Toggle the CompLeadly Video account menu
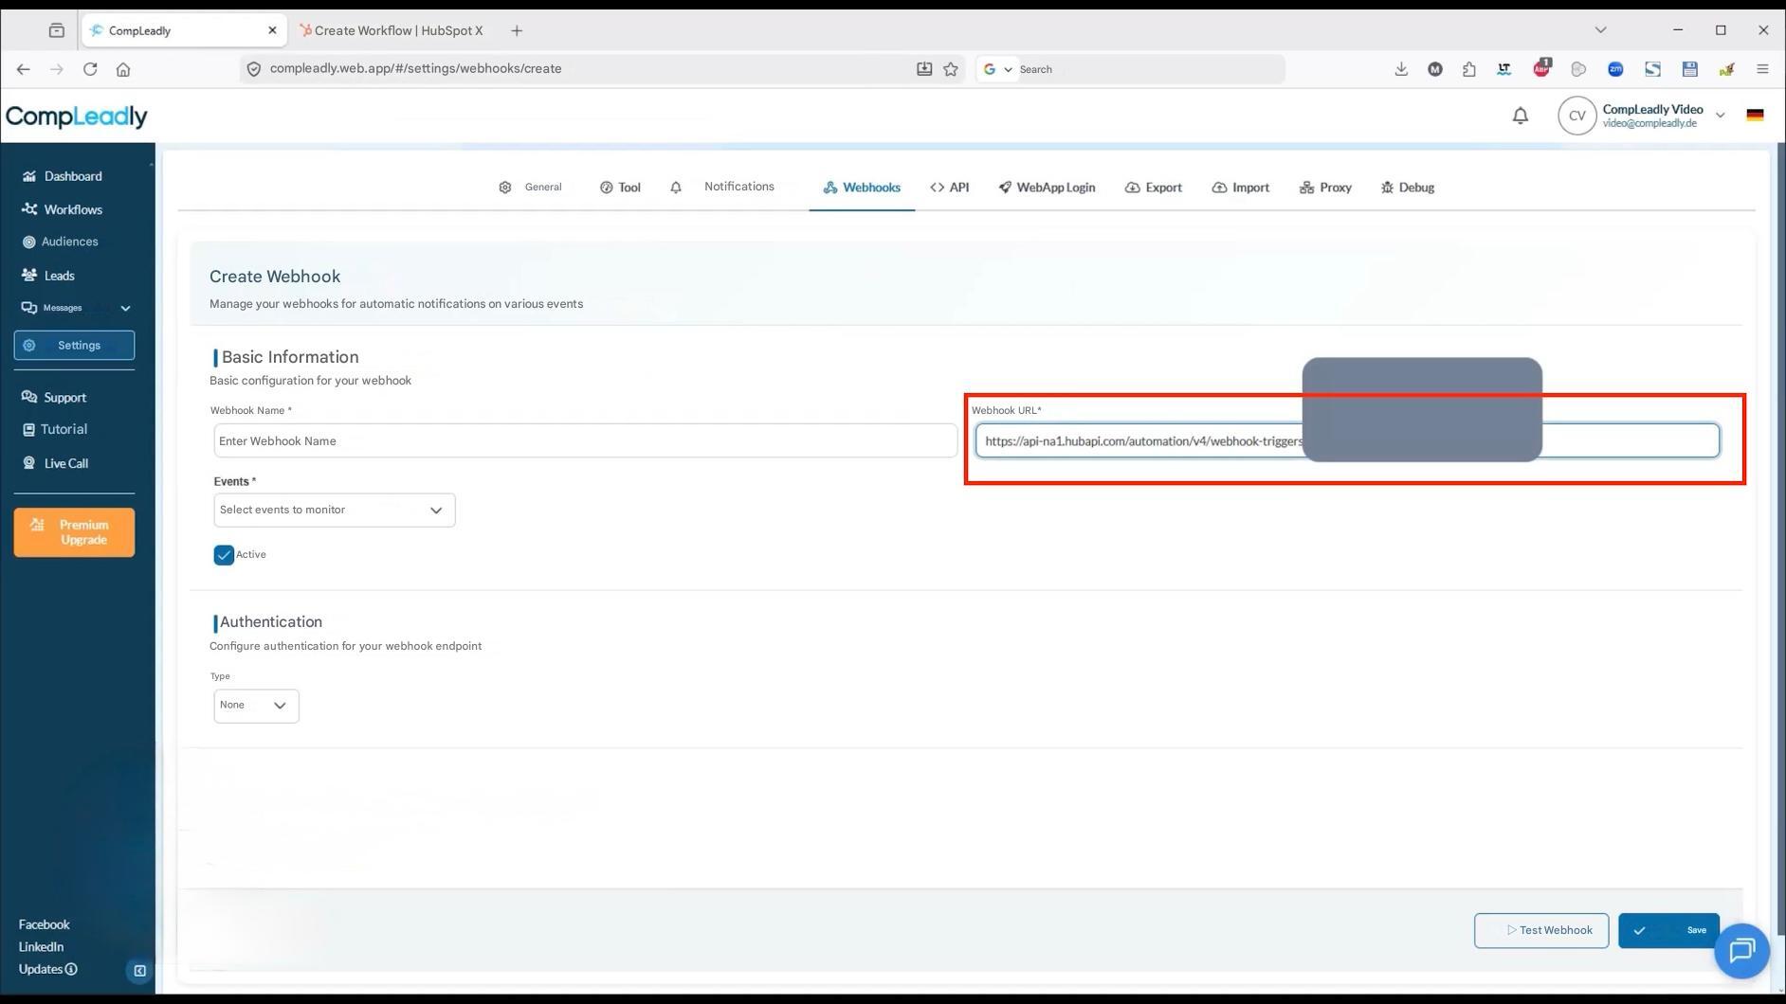This screenshot has width=1786, height=1004. pyautogui.click(x=1720, y=115)
